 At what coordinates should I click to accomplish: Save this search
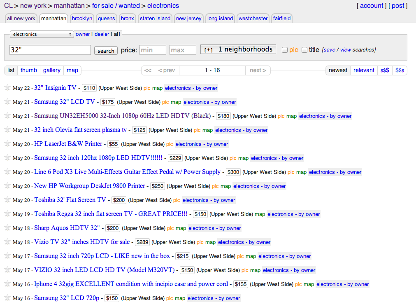pos(329,50)
